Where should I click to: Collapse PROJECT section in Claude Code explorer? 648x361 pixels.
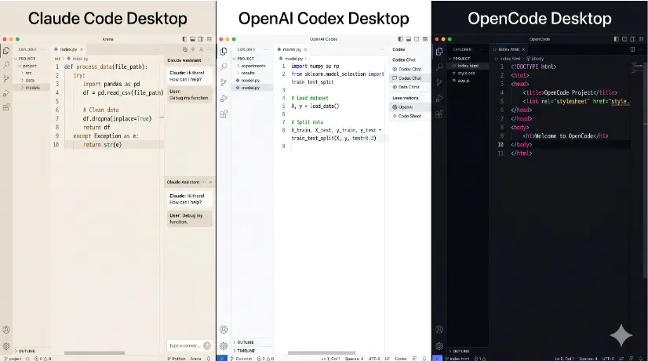[31, 59]
